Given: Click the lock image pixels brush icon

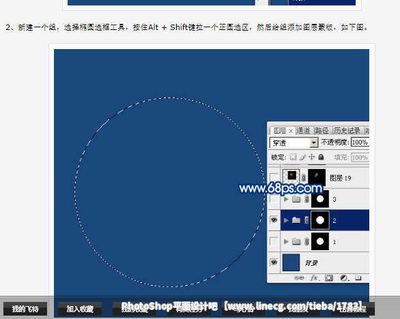Looking at the screenshot, I should (x=302, y=157).
